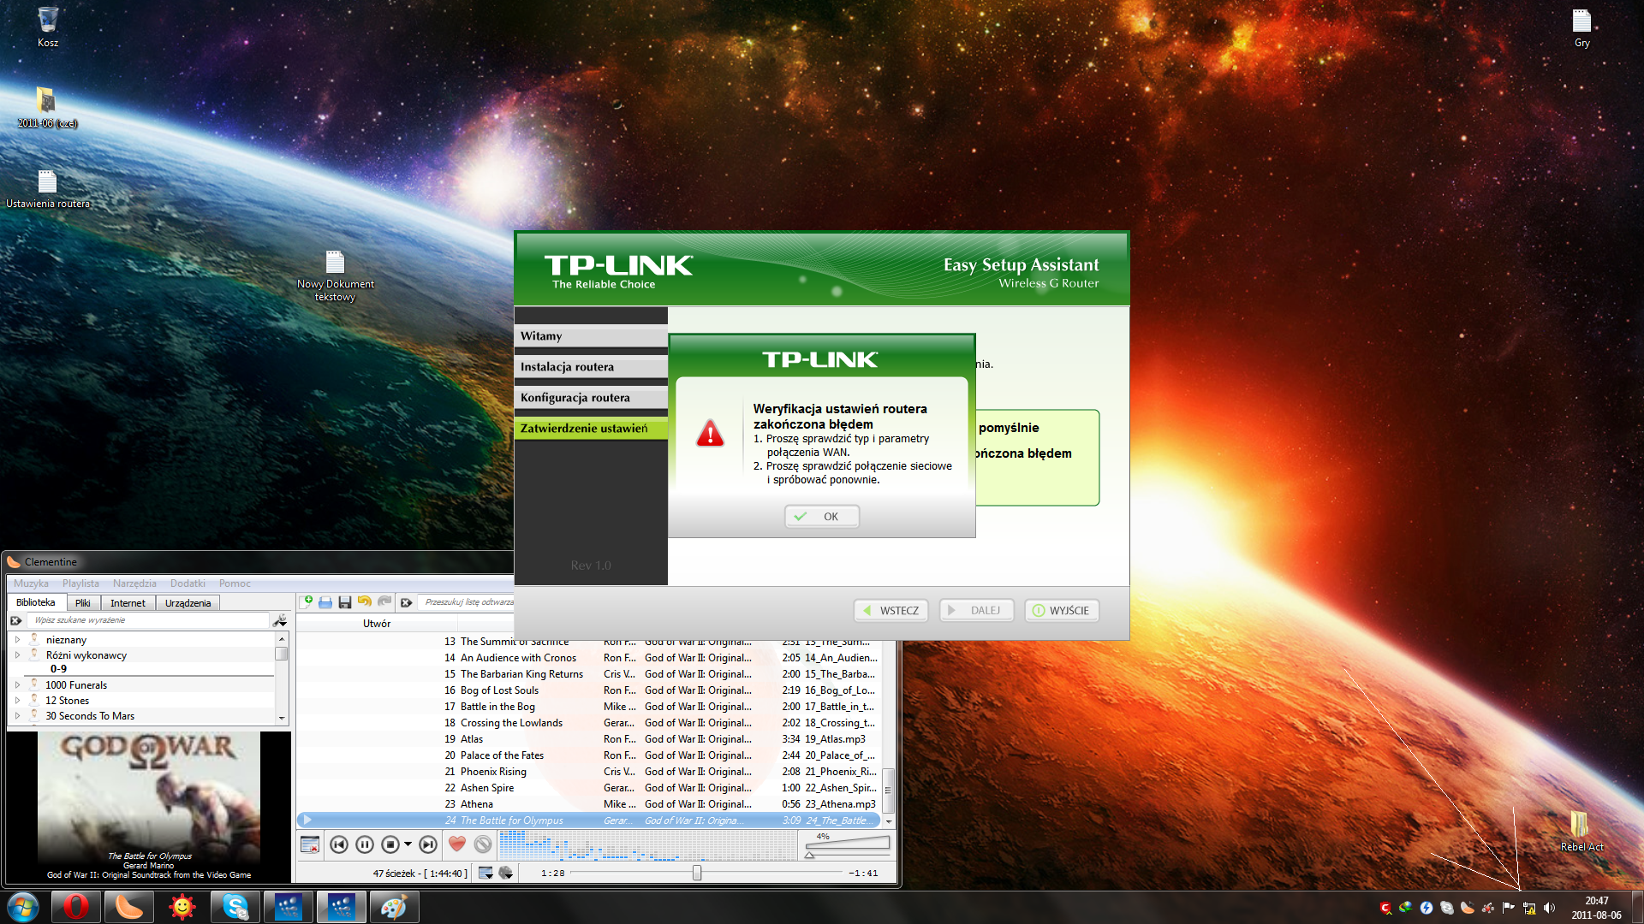Image resolution: width=1644 pixels, height=924 pixels.
Task: Select the Rebel Act desktop folder
Action: (x=1581, y=832)
